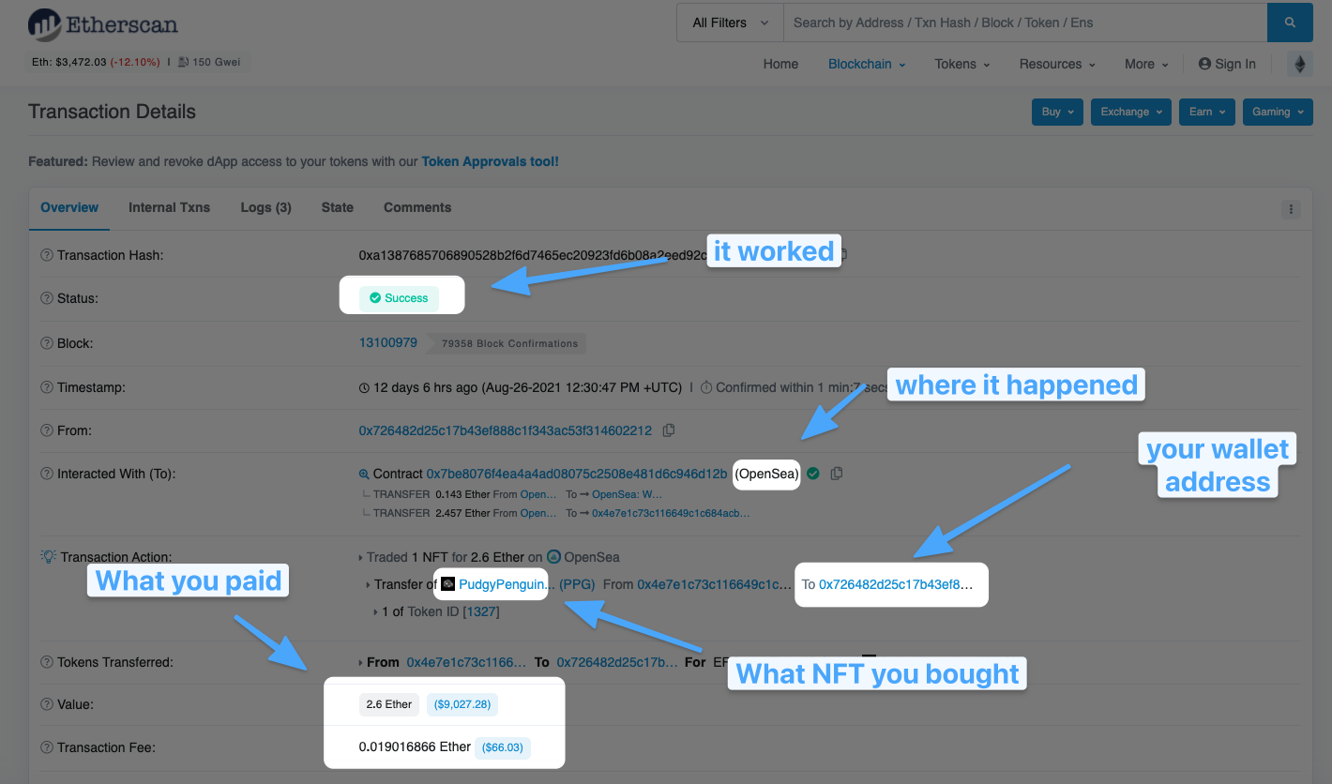
Task: Click help icon next to Timestamp
Action: pyautogui.click(x=47, y=387)
